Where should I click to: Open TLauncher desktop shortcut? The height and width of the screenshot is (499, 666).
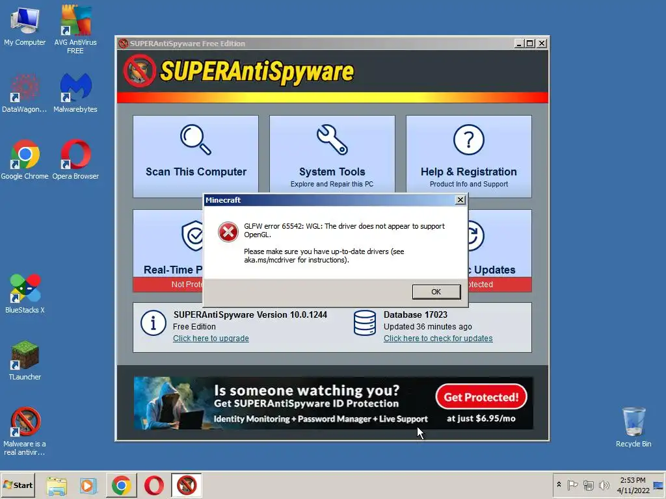point(25,361)
